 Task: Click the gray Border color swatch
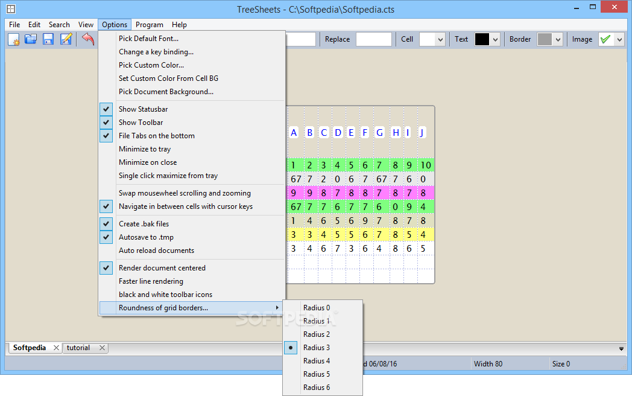point(545,39)
